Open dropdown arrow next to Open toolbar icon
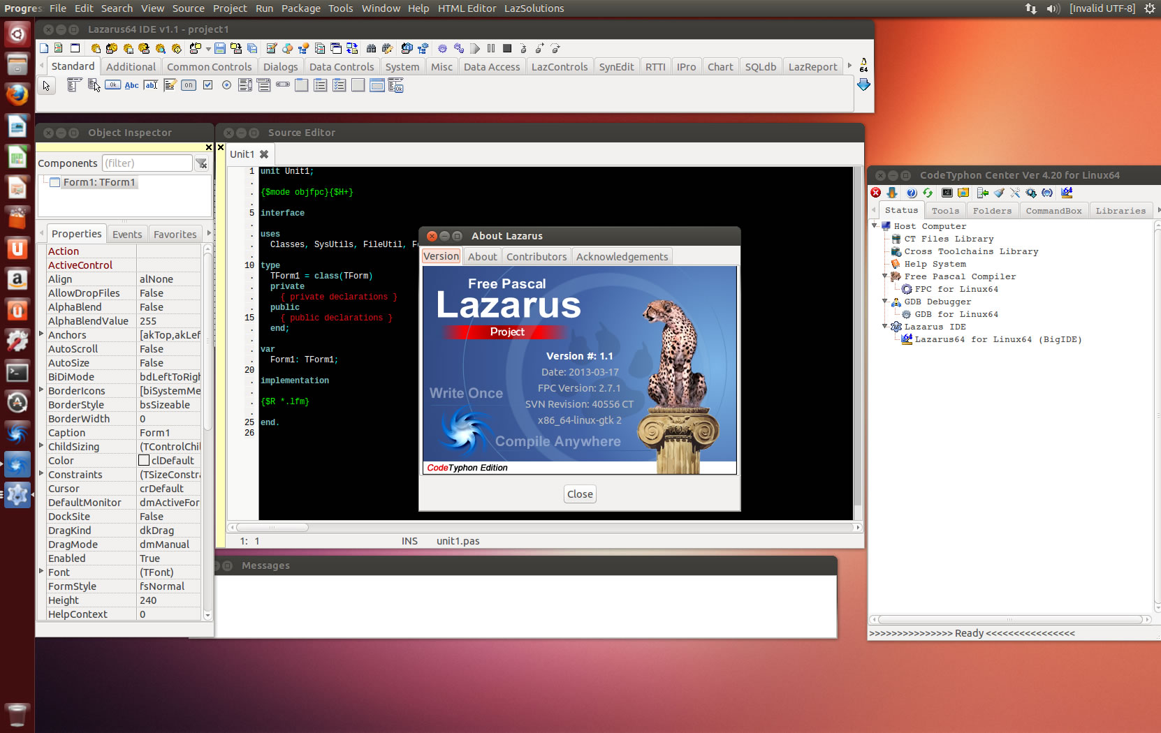The height and width of the screenshot is (733, 1161). pyautogui.click(x=208, y=49)
